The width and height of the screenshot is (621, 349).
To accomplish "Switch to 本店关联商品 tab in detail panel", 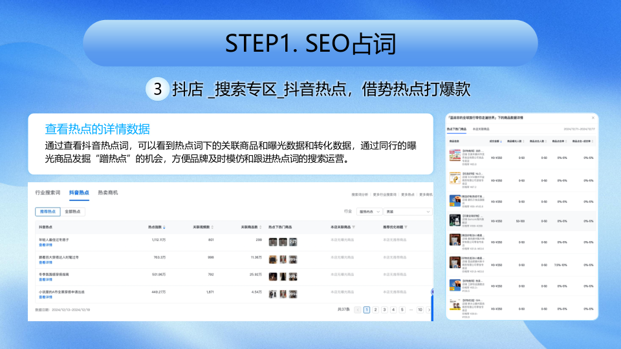I will pyautogui.click(x=481, y=129).
